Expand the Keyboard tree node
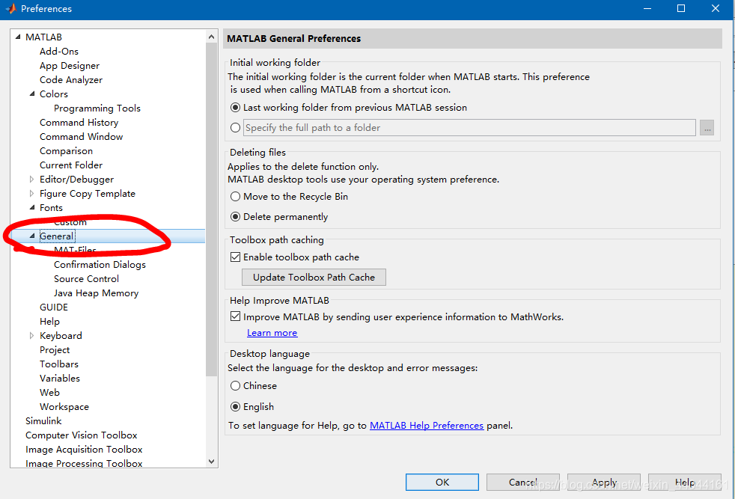Image resolution: width=735 pixels, height=499 pixels. tap(32, 335)
